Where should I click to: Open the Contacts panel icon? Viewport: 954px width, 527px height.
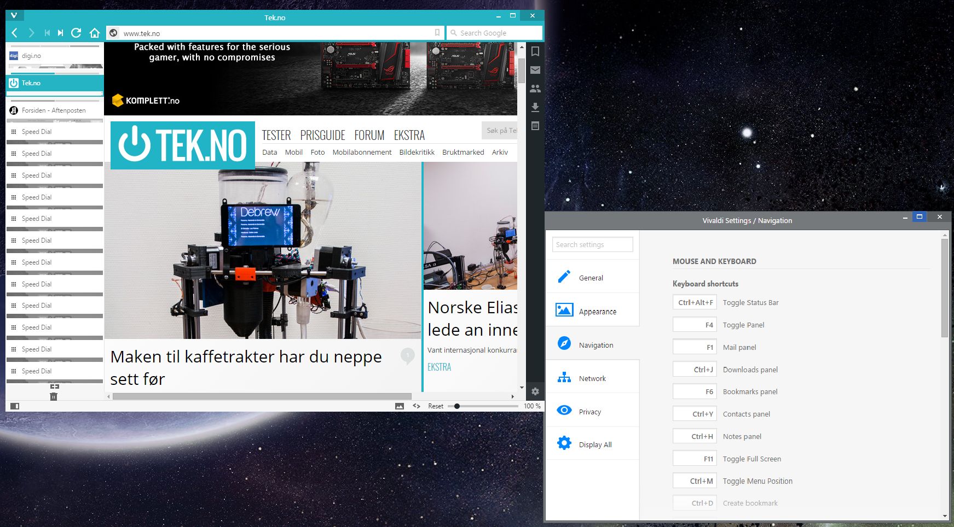pos(535,89)
